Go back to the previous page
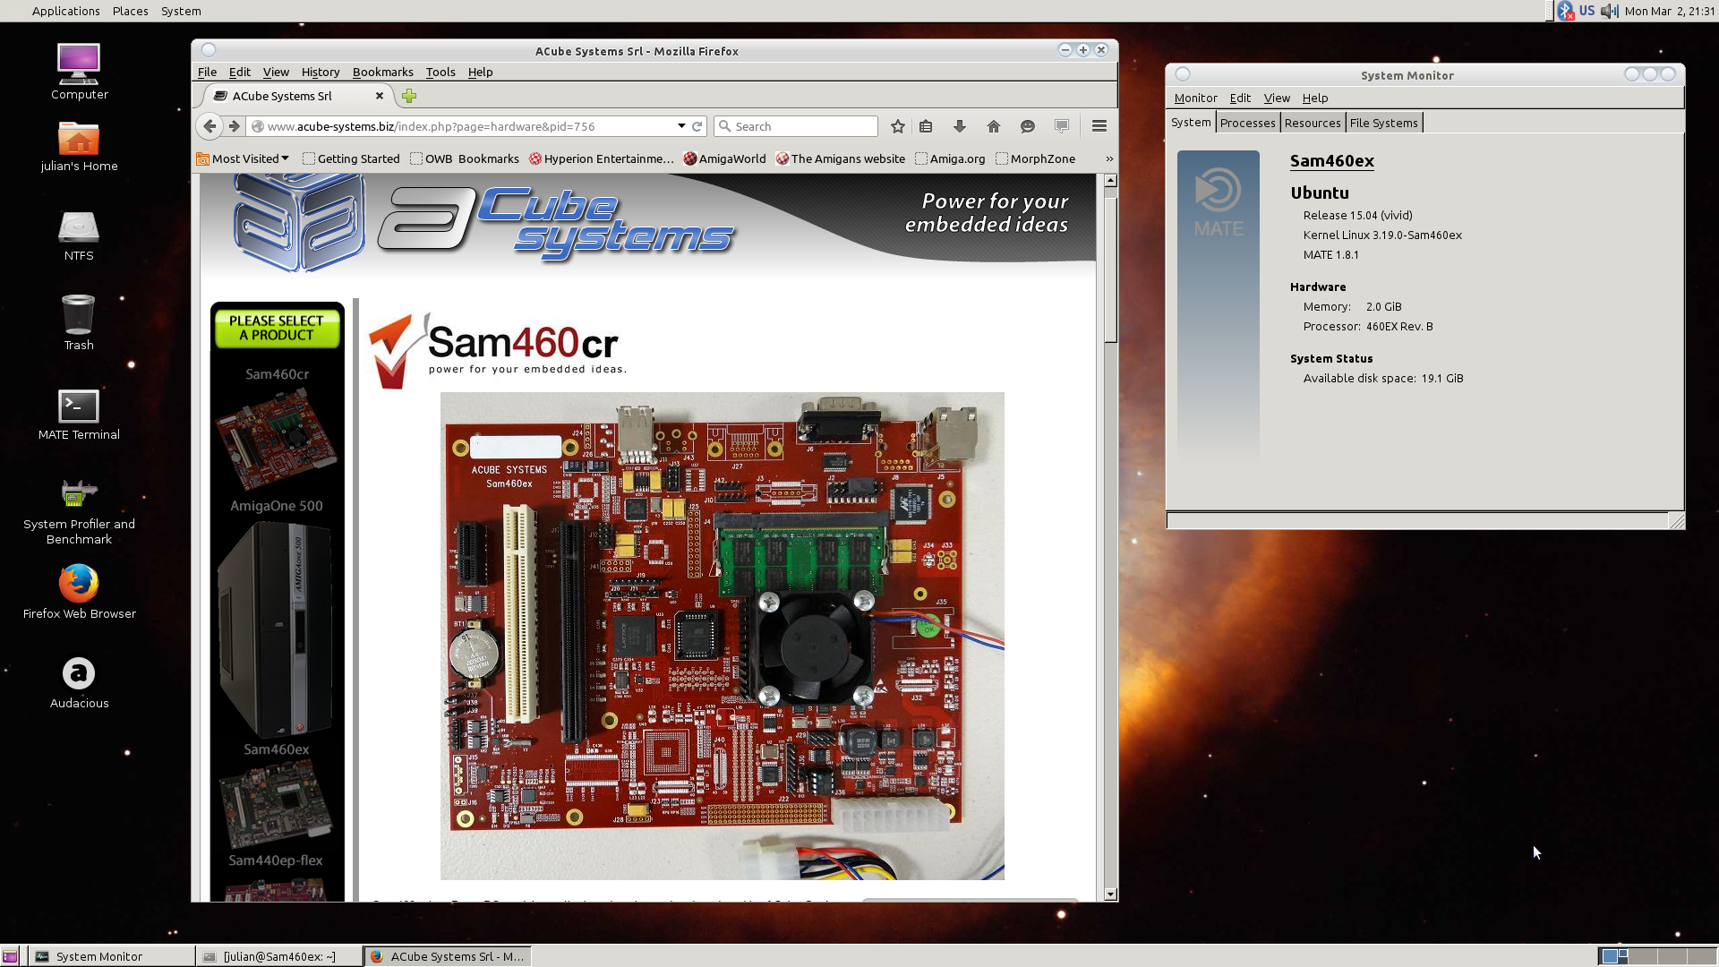 click(x=210, y=126)
